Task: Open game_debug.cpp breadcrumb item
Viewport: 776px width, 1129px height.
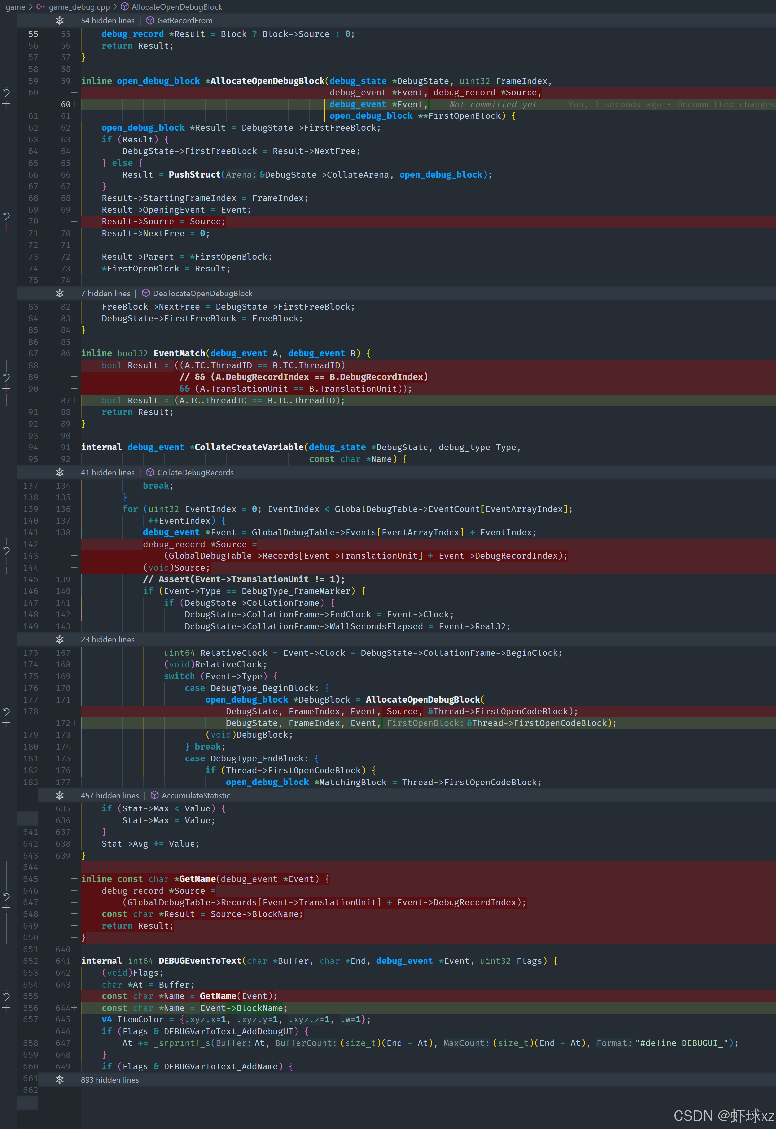Action: click(x=79, y=7)
